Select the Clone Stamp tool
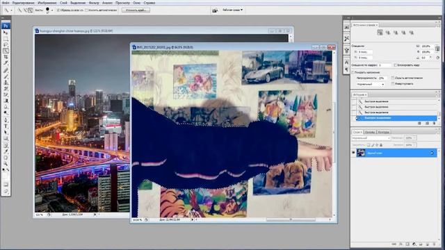 click(x=6, y=83)
